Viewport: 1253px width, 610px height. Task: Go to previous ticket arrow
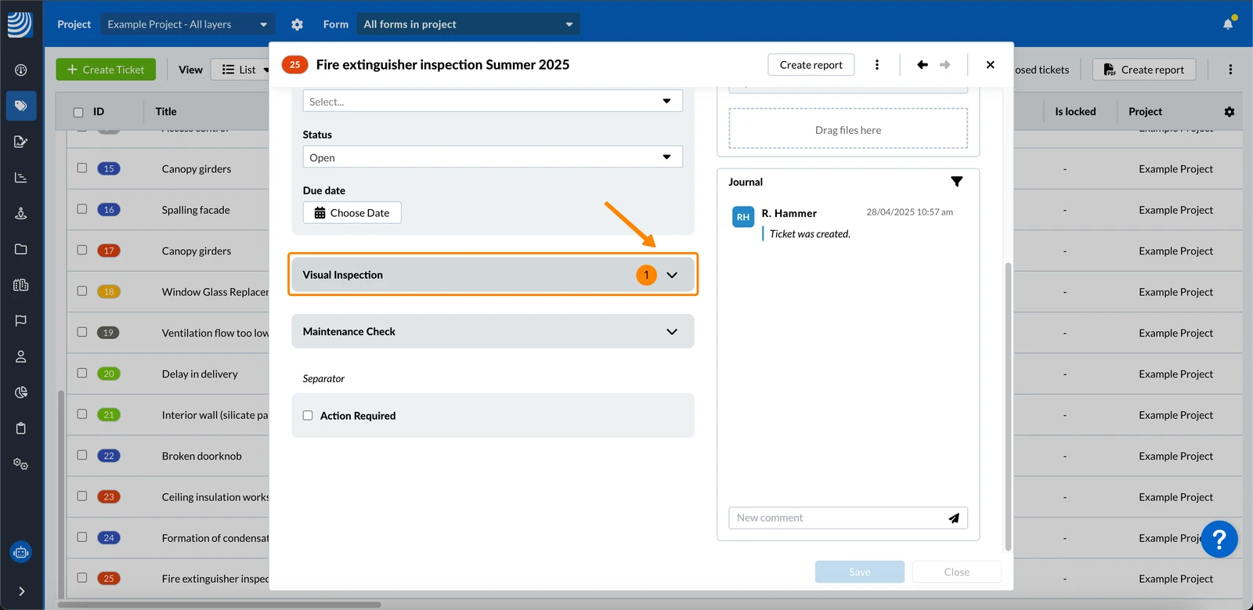coord(923,65)
